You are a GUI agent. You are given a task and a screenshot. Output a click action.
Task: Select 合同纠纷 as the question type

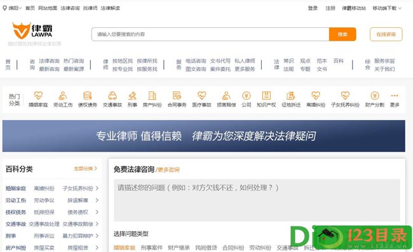click(233, 248)
